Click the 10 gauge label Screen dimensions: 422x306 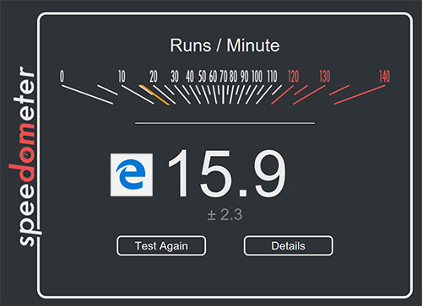coord(122,76)
